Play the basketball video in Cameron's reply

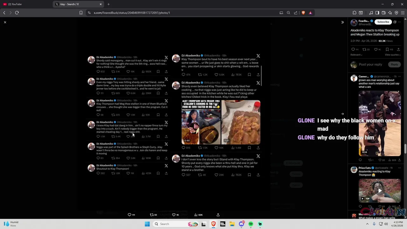pyautogui.click(x=380, y=123)
